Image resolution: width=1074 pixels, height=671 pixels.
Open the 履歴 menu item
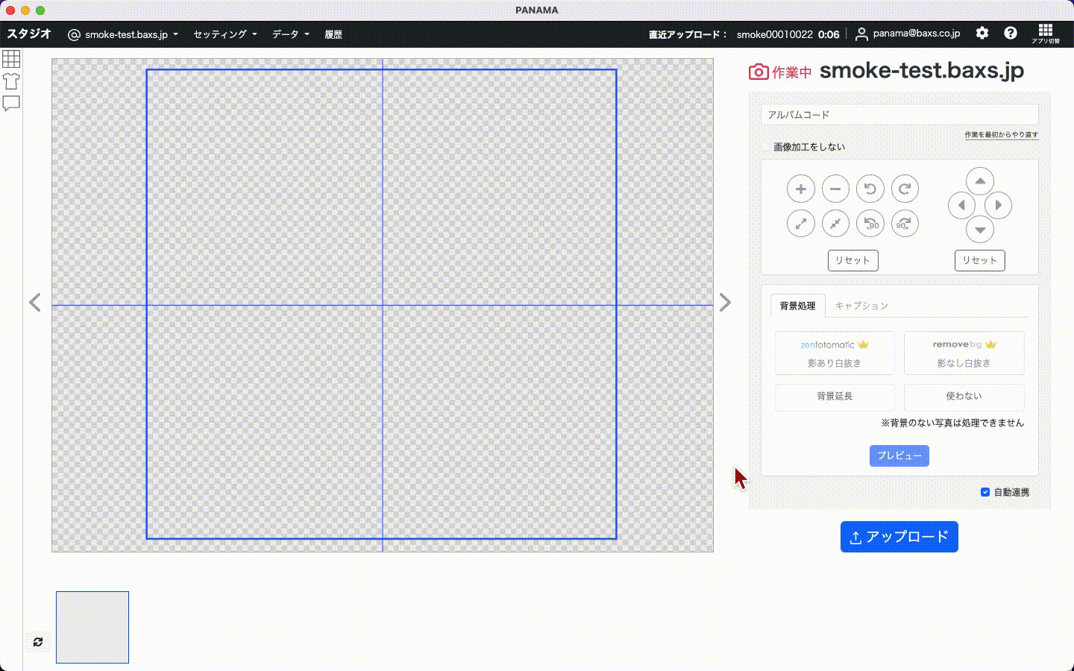(x=333, y=34)
